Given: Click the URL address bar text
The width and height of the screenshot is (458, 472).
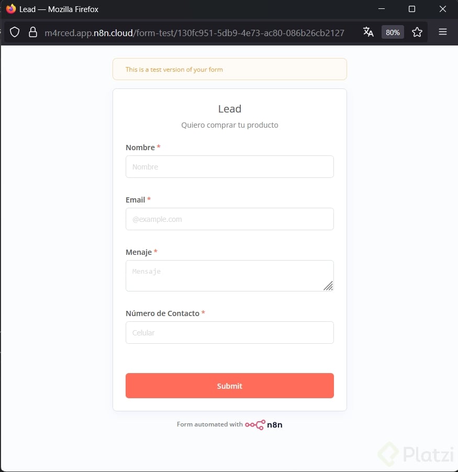Looking at the screenshot, I should point(194,32).
